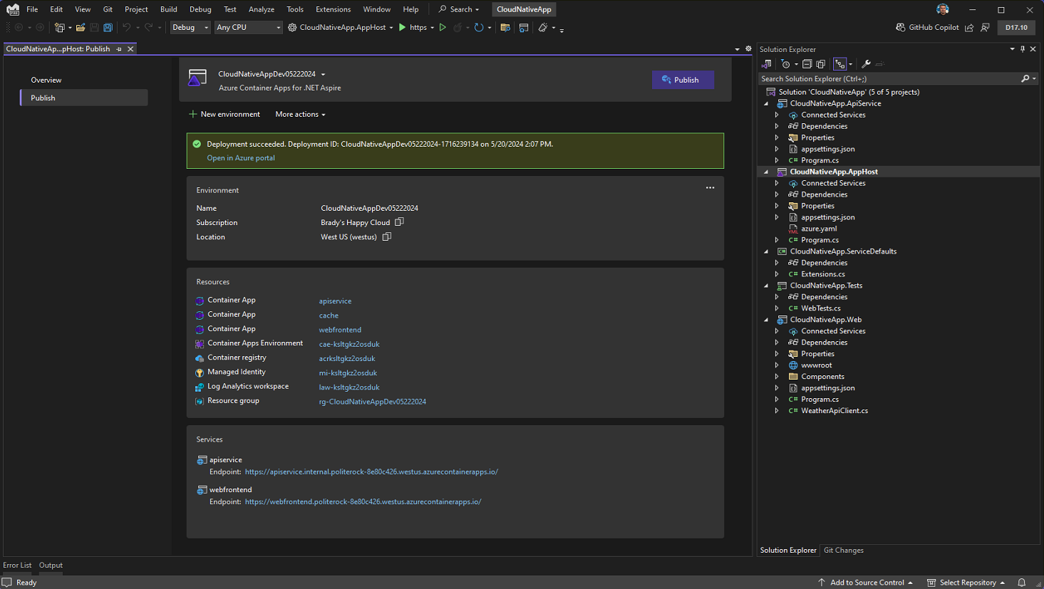Open Properties wrench icon in Solution Explorer
This screenshot has height=589, width=1044.
click(866, 64)
